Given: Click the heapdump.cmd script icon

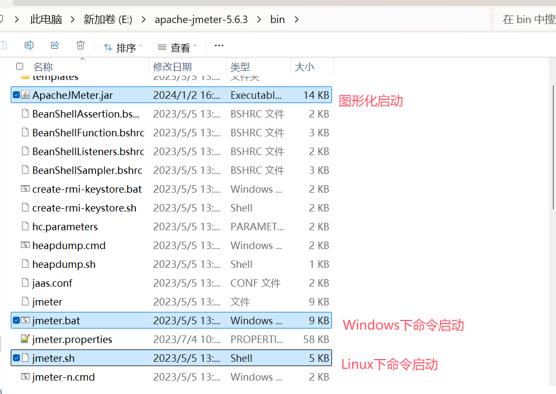Looking at the screenshot, I should (25, 245).
